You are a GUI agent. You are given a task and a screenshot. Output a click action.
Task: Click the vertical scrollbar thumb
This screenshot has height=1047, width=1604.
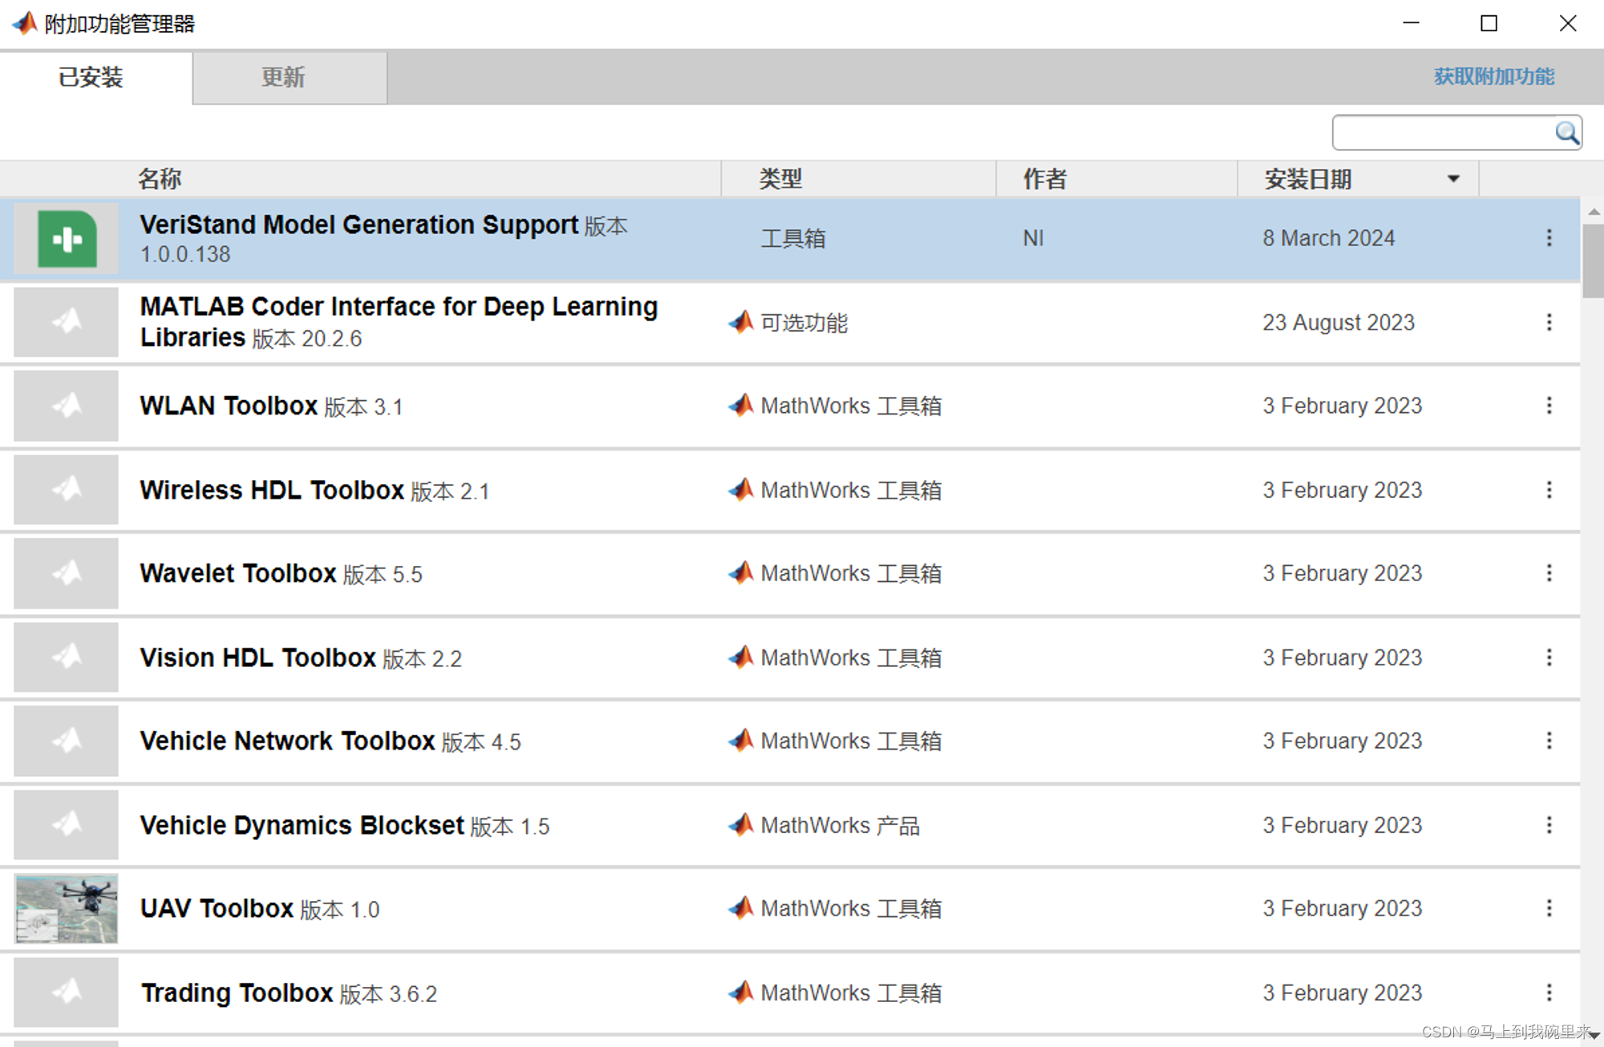(1593, 261)
